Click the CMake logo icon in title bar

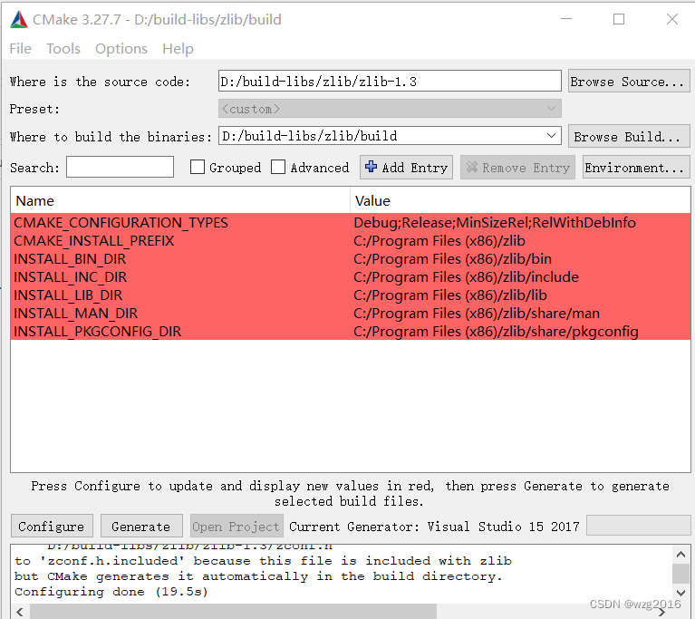pos(19,20)
